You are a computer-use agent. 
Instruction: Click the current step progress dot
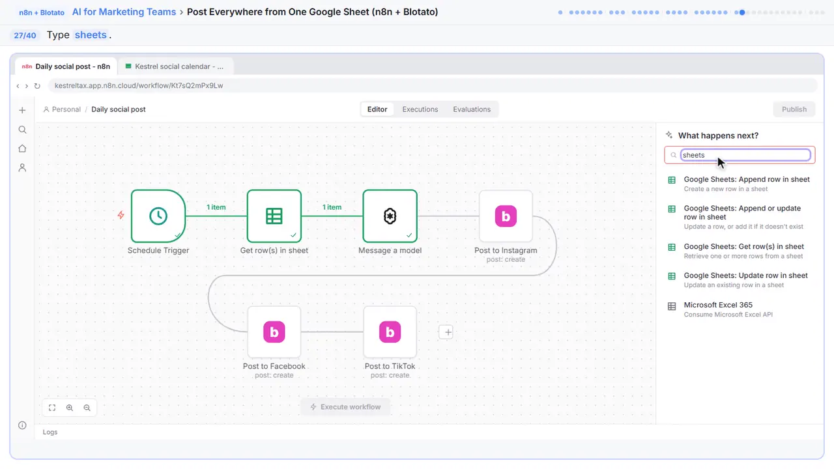(x=742, y=12)
